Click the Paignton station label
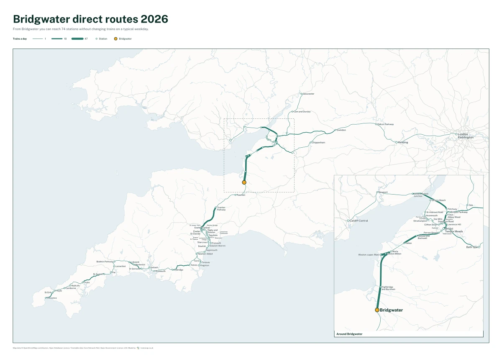502x359 pixels. [x=205, y=265]
